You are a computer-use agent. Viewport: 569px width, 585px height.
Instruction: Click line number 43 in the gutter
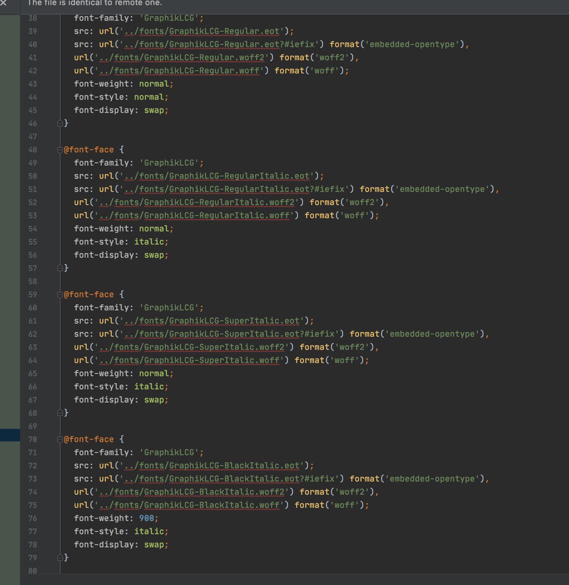[32, 84]
